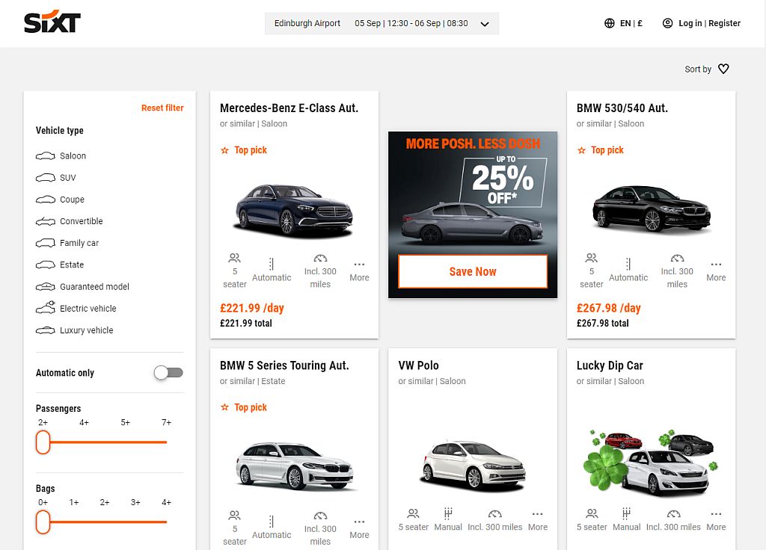Expand the rental location and dates dropdown

pyautogui.click(x=485, y=23)
